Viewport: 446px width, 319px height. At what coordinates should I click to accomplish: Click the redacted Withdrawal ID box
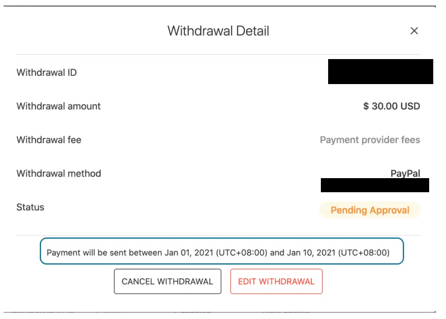(x=380, y=72)
